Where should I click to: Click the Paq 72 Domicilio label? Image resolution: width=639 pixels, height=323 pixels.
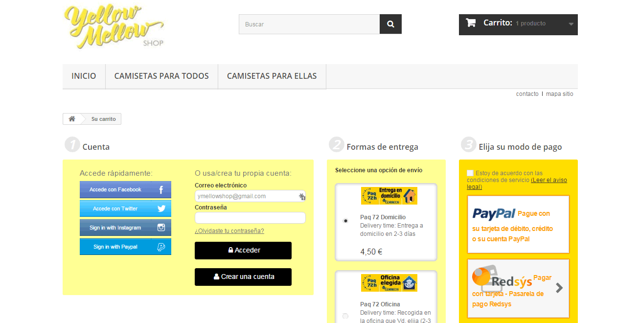pyautogui.click(x=383, y=217)
